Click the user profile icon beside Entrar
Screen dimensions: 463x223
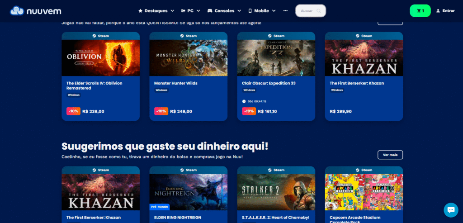point(438,11)
